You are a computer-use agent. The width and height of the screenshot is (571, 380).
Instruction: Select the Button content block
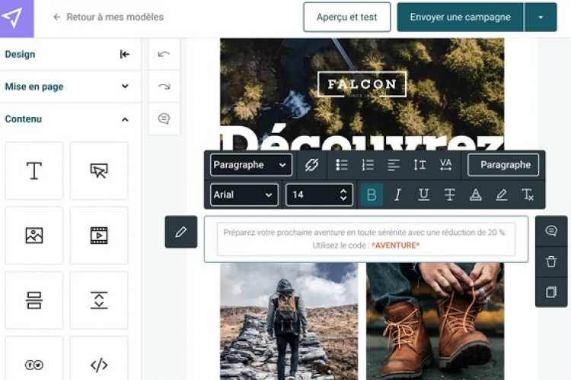pyautogui.click(x=99, y=171)
